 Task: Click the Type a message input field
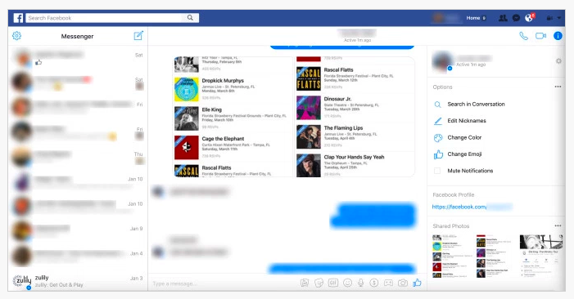[x=224, y=283]
